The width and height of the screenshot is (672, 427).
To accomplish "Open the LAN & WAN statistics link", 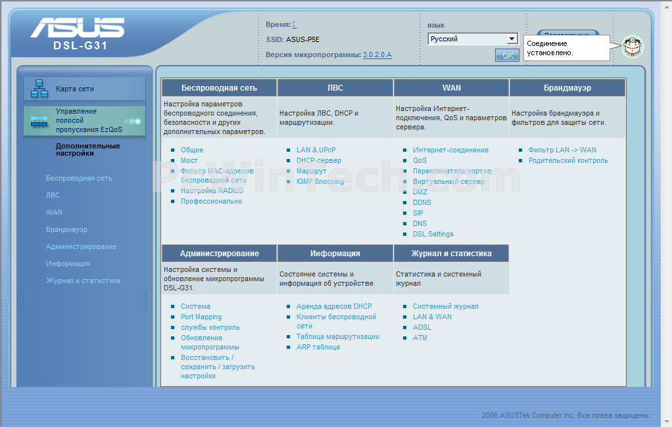I will (x=432, y=317).
